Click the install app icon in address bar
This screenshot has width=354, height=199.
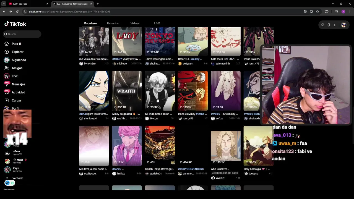(x=311, y=12)
